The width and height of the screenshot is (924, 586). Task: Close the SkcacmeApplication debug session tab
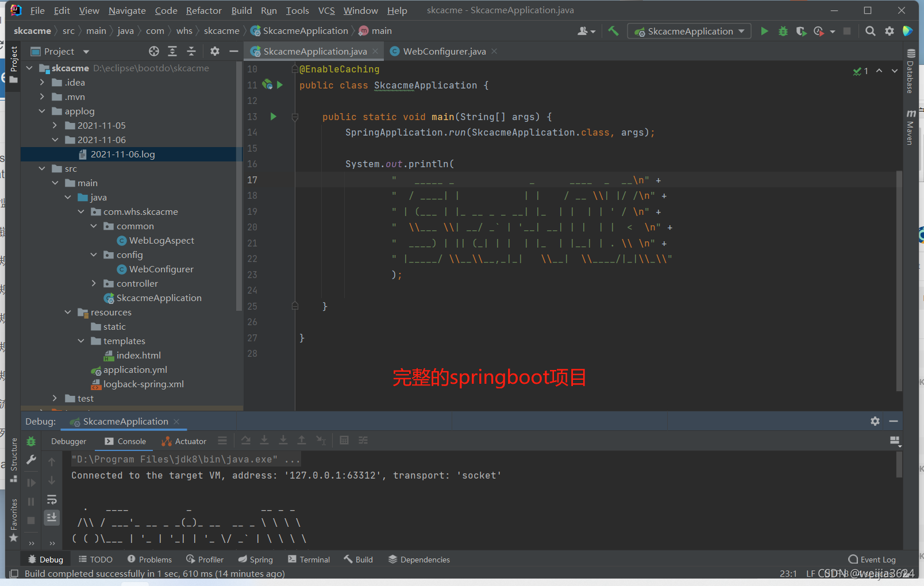coord(176,421)
